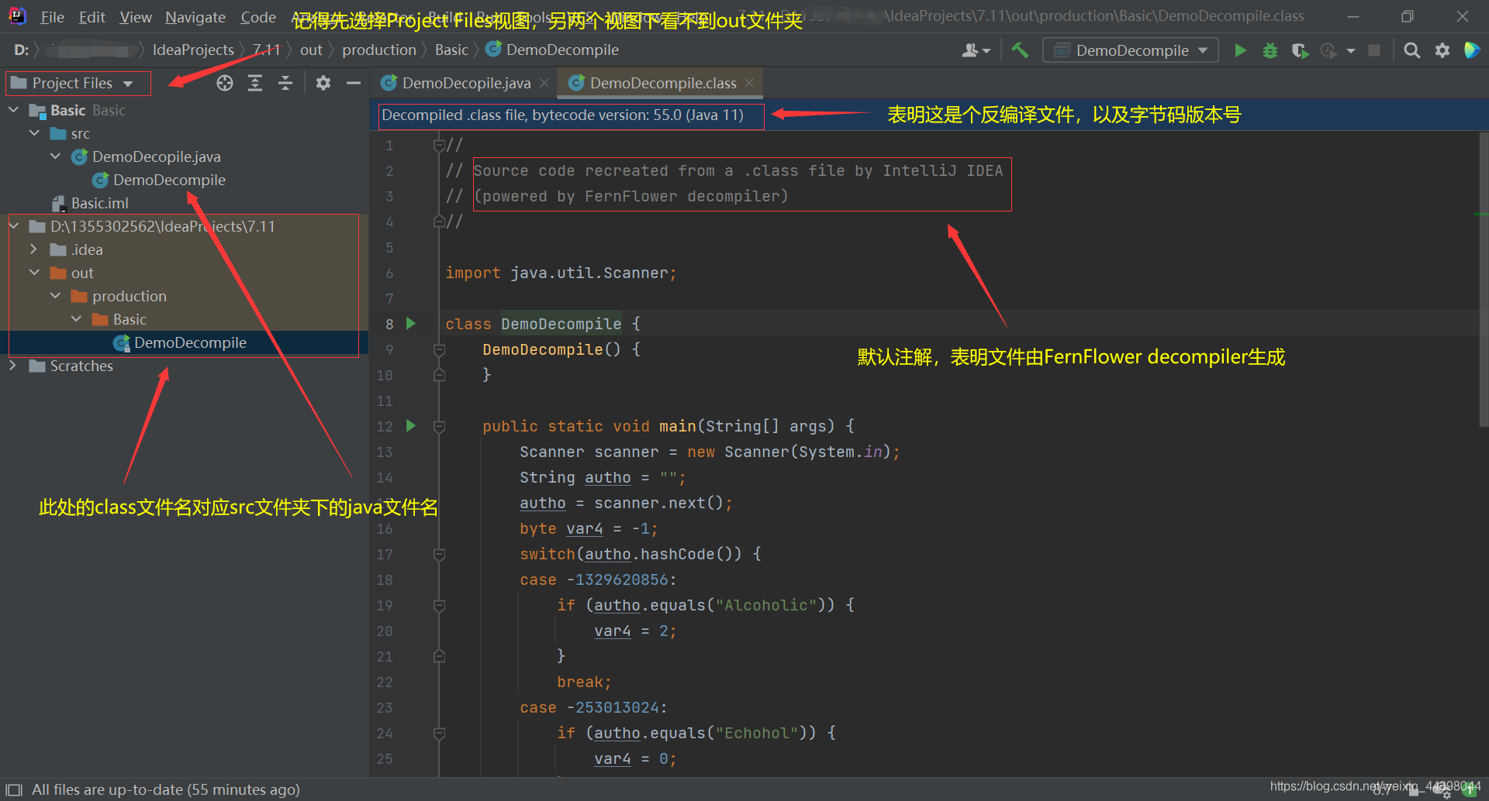Screen dimensions: 1489x801
Task: Close the DemoDecompile.class tab
Action: [748, 82]
